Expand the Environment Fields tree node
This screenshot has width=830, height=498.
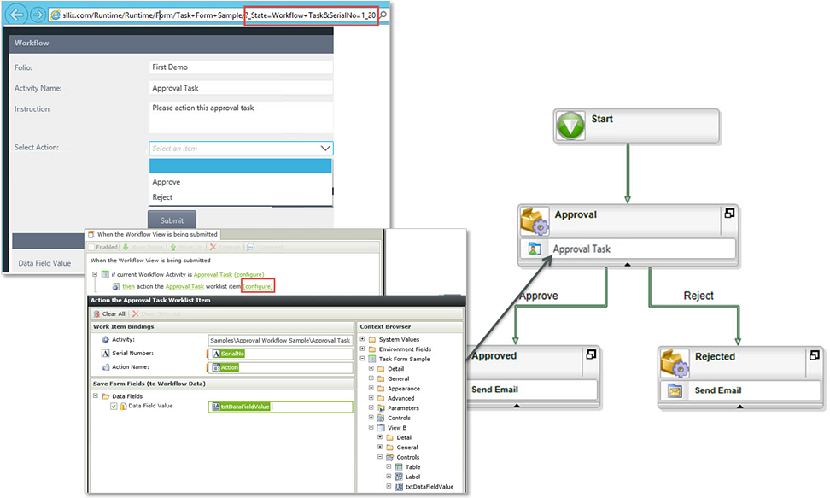point(363,349)
